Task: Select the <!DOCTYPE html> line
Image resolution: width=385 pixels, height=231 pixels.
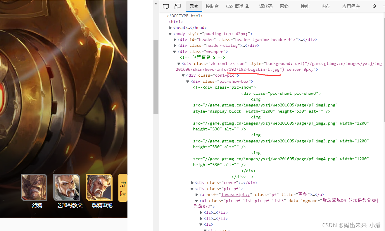Action: pos(185,16)
